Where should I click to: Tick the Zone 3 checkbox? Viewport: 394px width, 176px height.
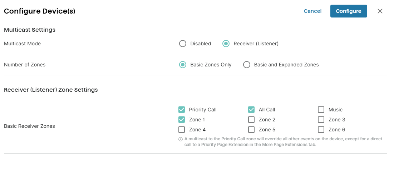pos(321,120)
